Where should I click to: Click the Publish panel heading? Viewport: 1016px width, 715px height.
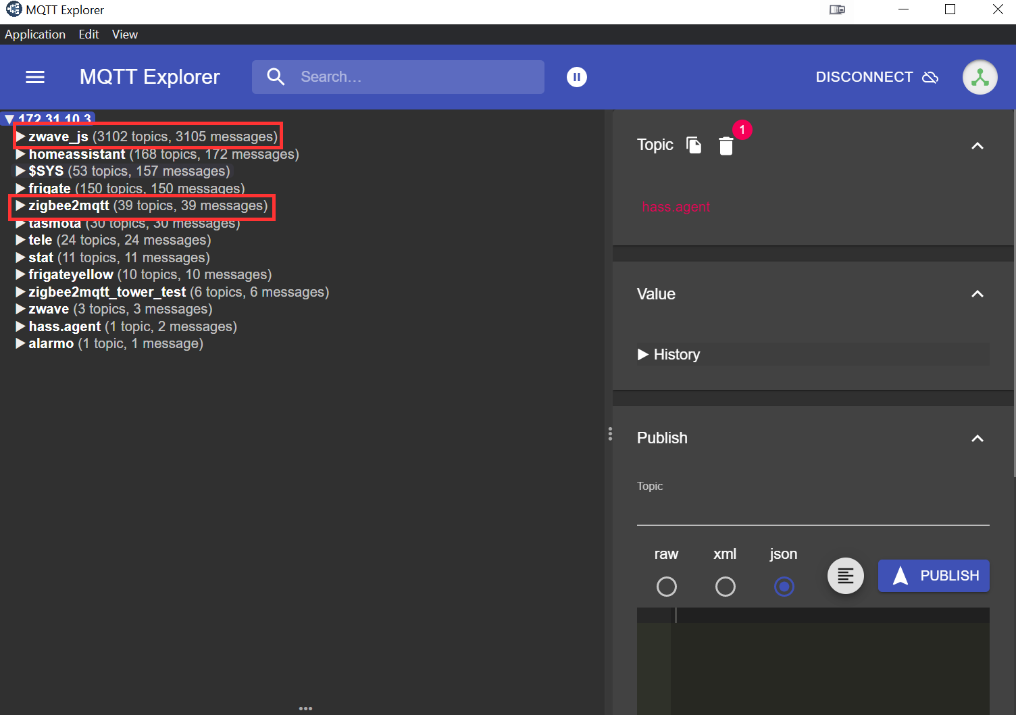[662, 438]
